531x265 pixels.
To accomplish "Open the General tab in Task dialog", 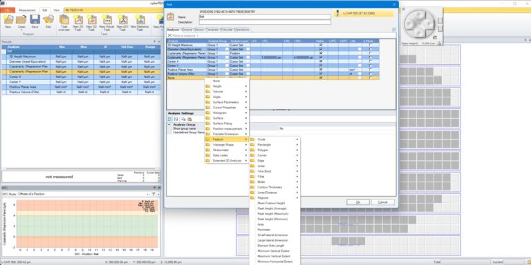I will pos(187,30).
